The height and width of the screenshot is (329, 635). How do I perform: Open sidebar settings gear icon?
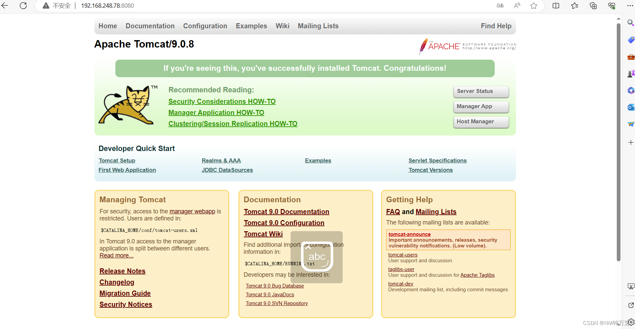pos(631,322)
